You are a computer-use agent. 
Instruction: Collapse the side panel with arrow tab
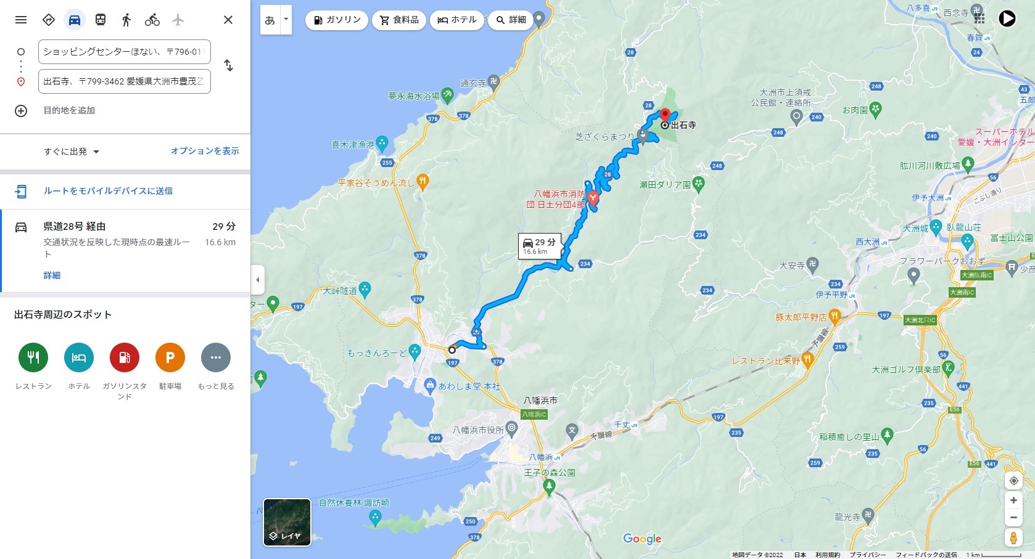[x=258, y=280]
